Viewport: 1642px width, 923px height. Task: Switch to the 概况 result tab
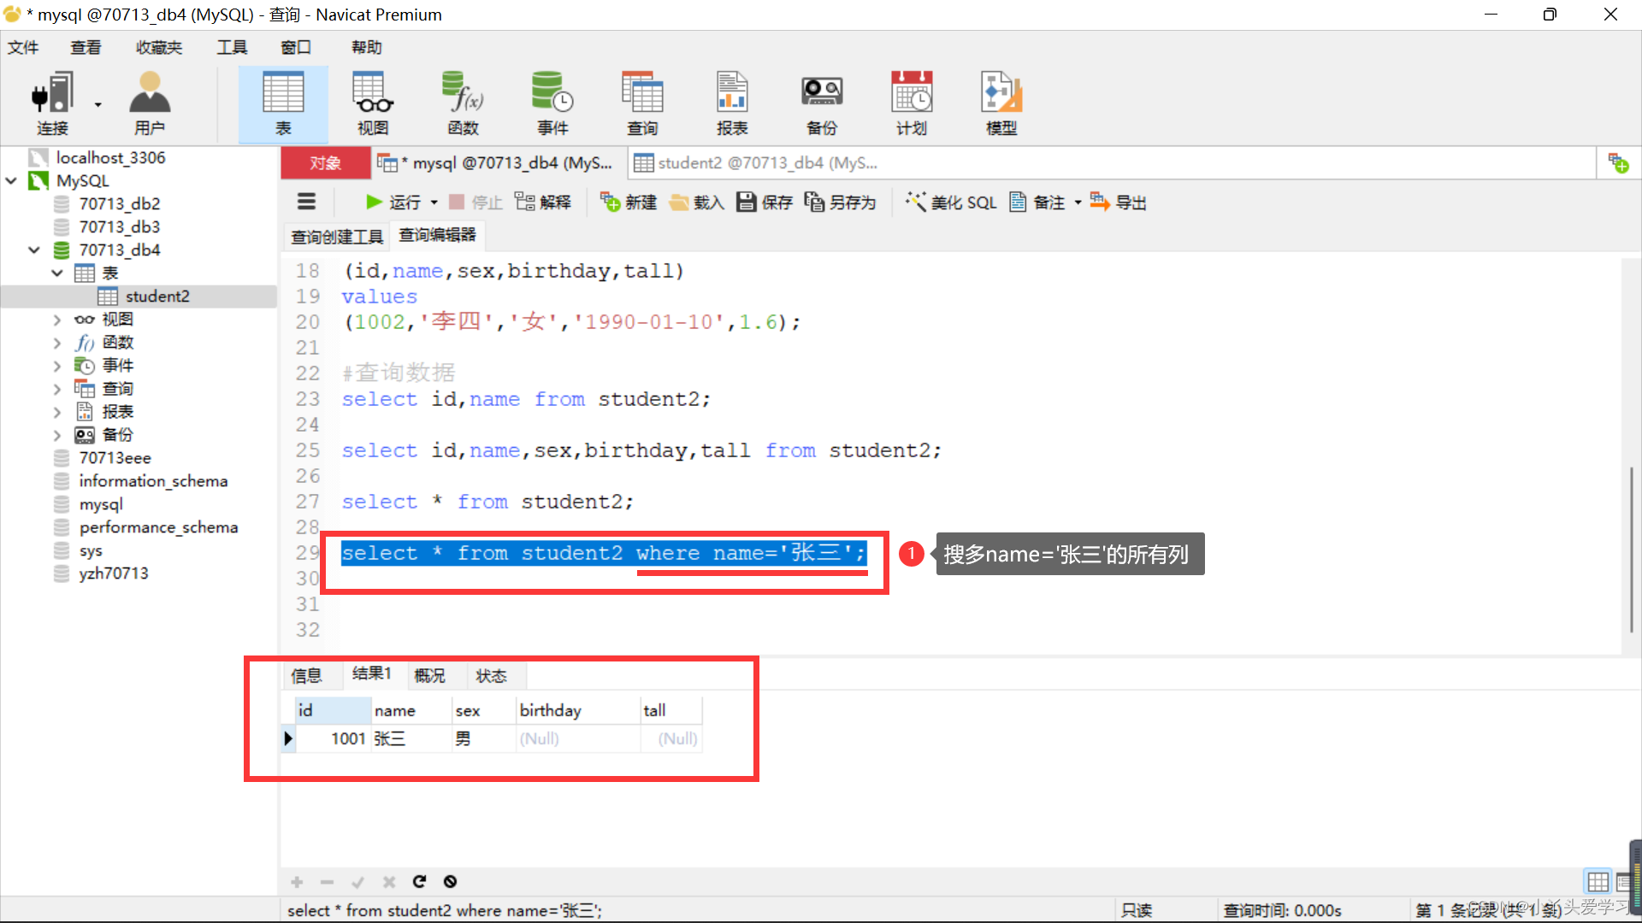pos(429,675)
